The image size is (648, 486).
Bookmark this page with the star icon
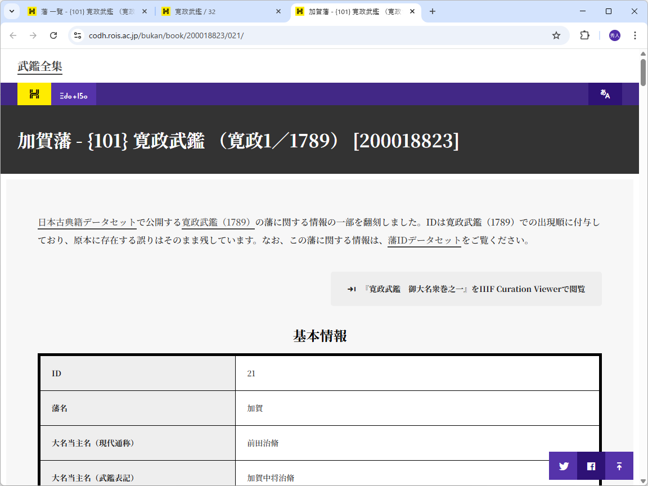[556, 35]
